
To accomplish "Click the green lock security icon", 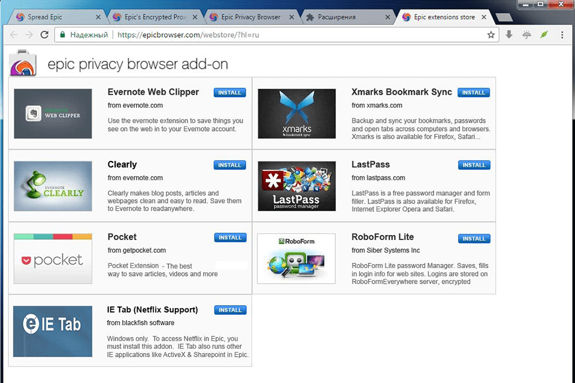I will pos(62,35).
